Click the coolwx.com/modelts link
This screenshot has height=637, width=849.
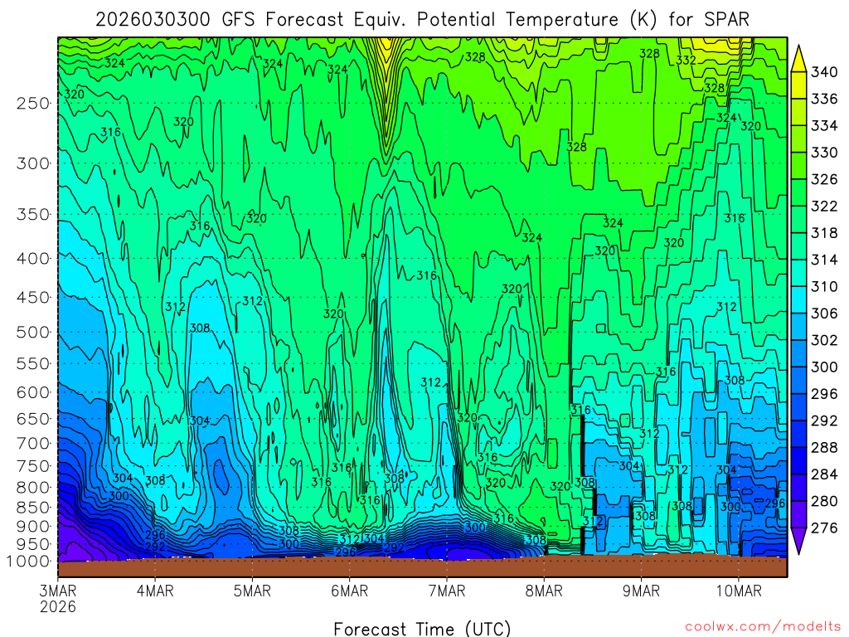coord(763,627)
